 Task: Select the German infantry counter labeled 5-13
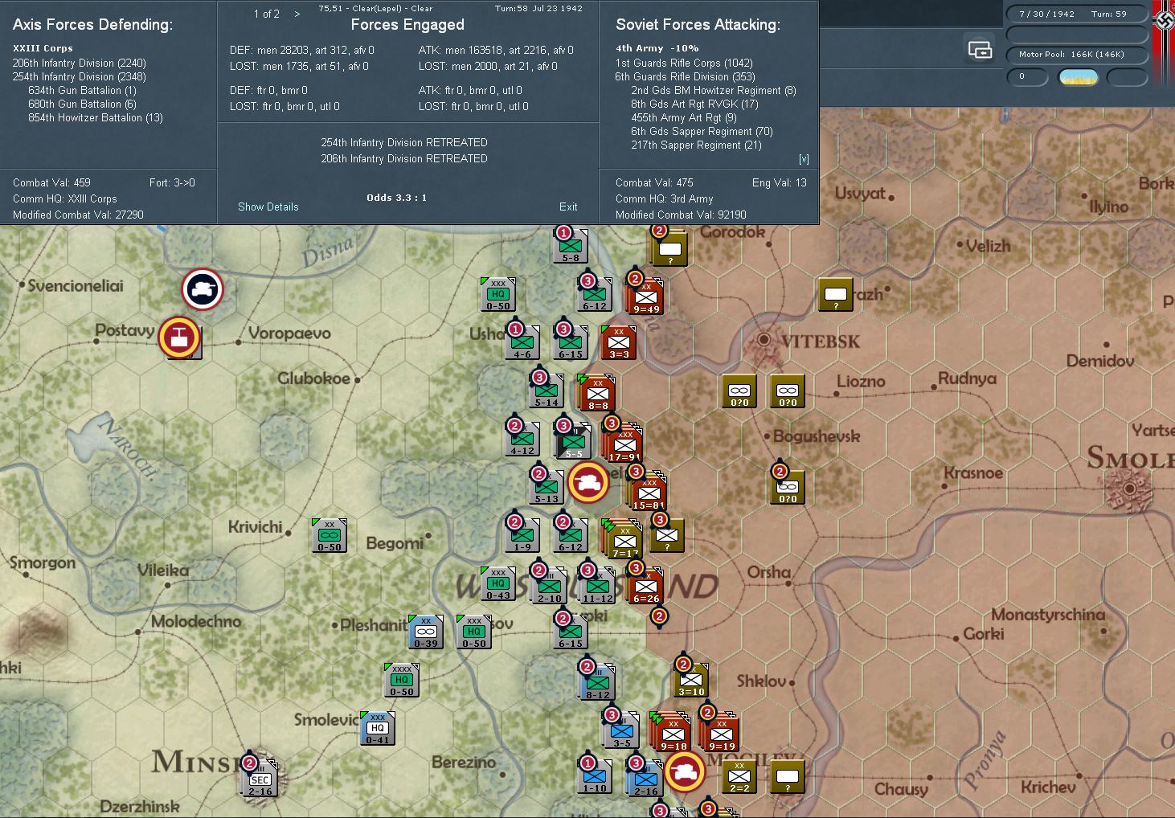click(x=547, y=488)
